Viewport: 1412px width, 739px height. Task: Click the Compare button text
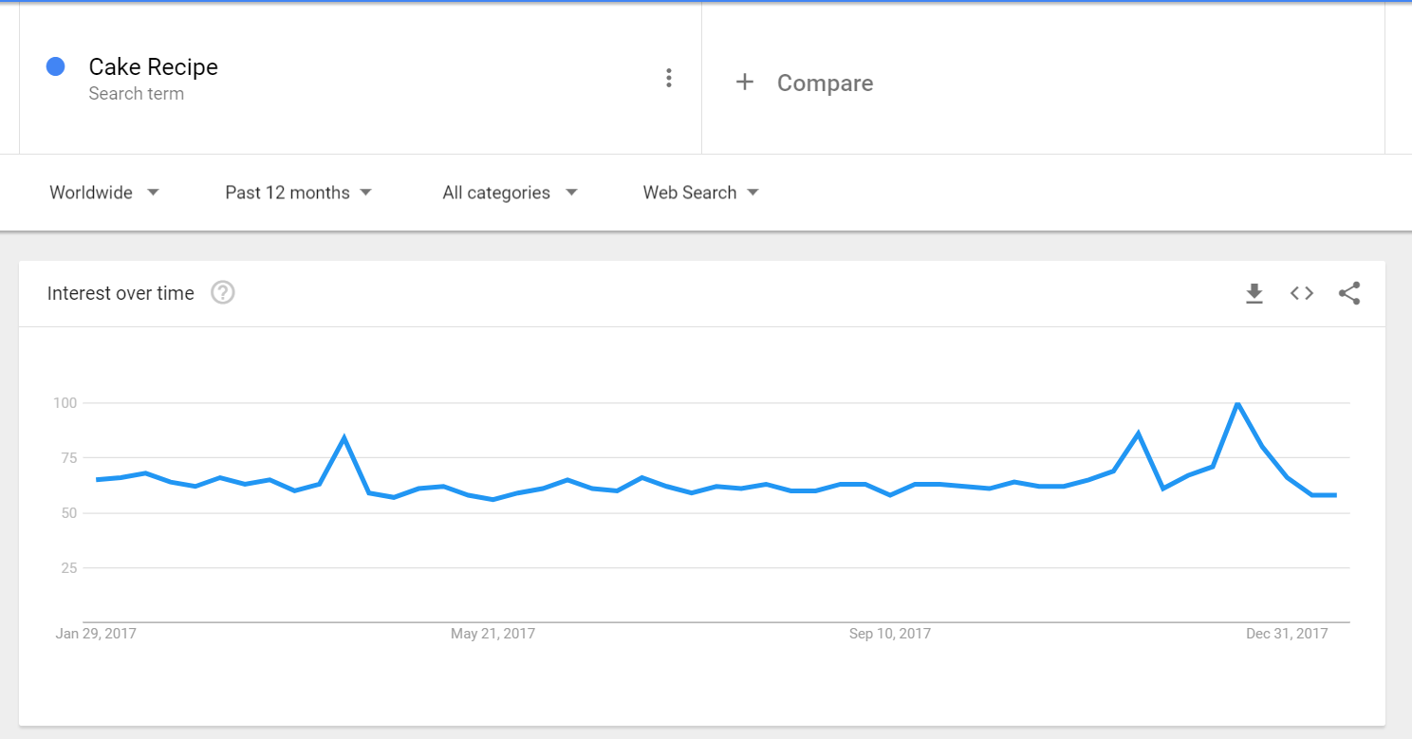click(x=825, y=83)
